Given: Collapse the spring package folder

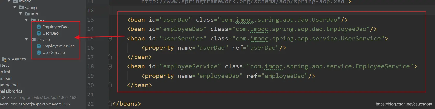Looking at the screenshot, I should click(x=15, y=7).
